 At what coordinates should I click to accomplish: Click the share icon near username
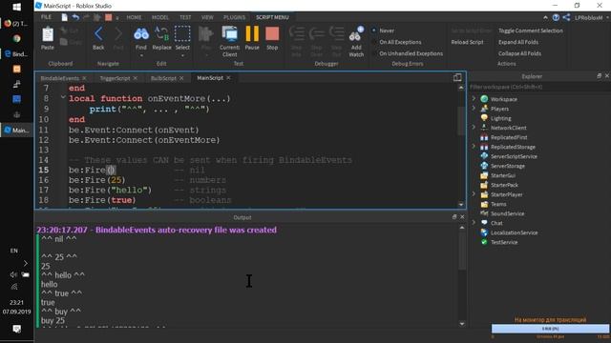[566, 17]
